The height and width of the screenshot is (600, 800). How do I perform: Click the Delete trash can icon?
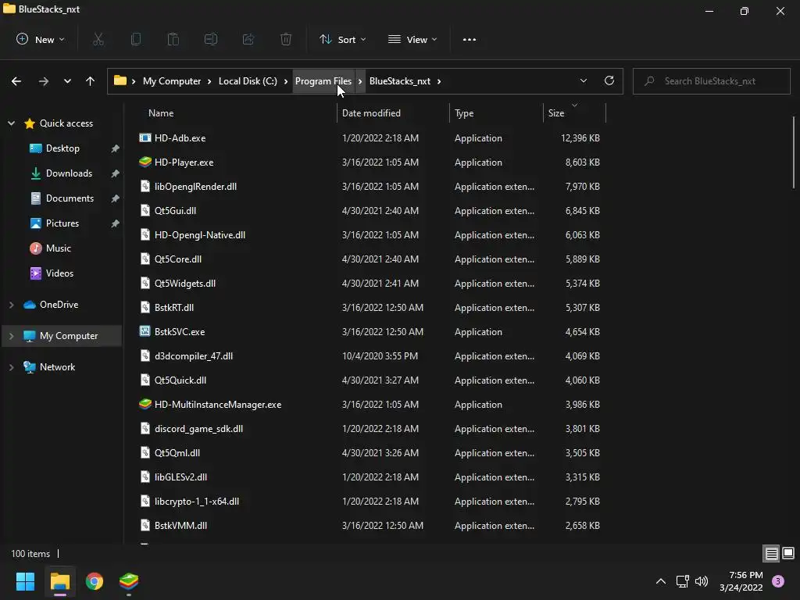286,39
